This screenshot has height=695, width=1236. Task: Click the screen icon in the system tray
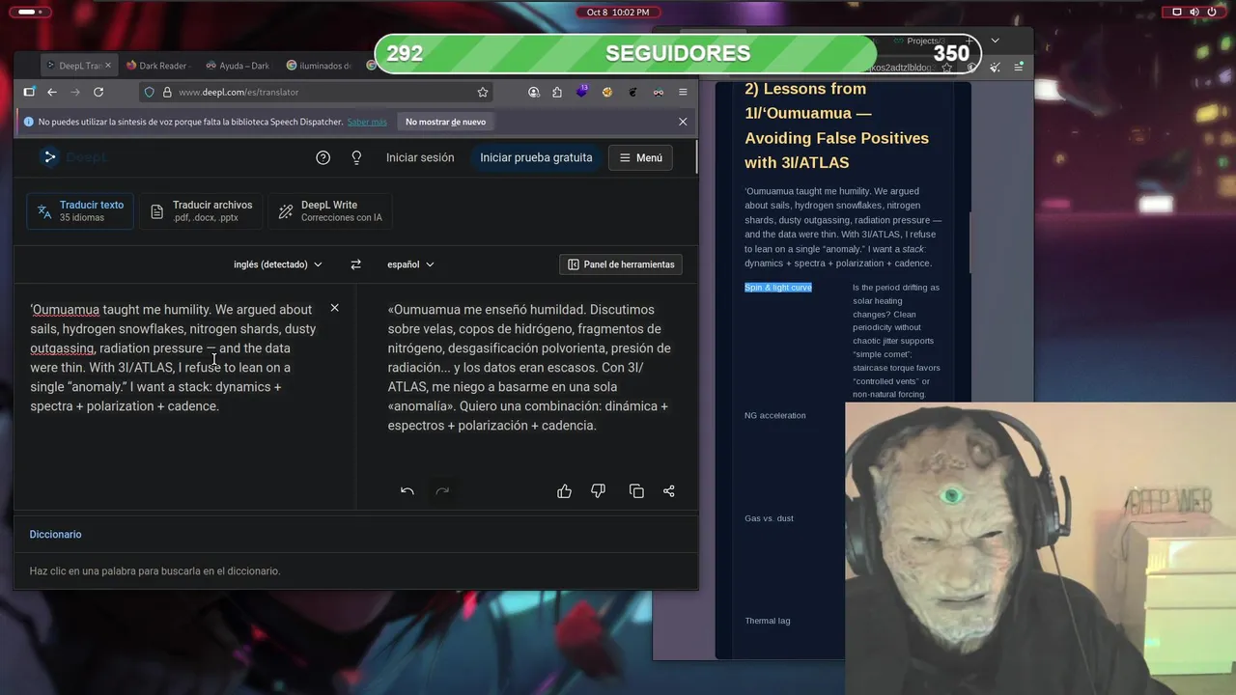[1177, 12]
